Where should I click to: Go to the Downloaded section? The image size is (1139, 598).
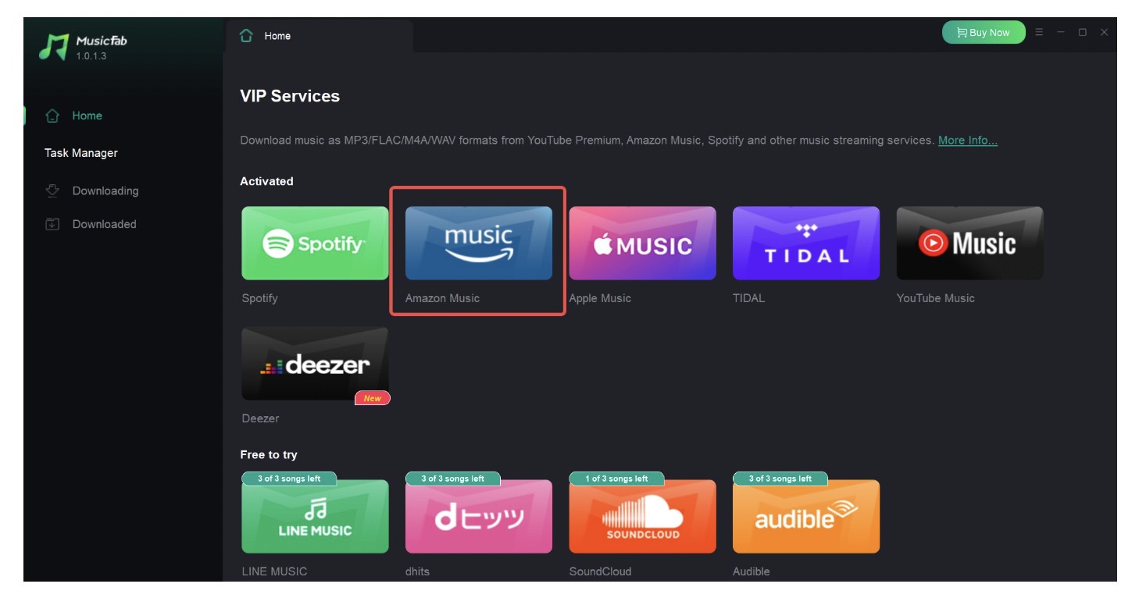click(104, 224)
